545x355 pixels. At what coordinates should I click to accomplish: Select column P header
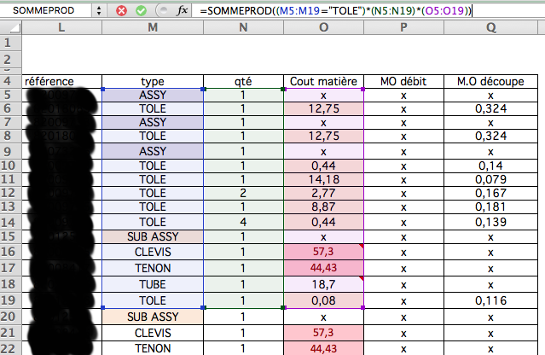coord(403,27)
